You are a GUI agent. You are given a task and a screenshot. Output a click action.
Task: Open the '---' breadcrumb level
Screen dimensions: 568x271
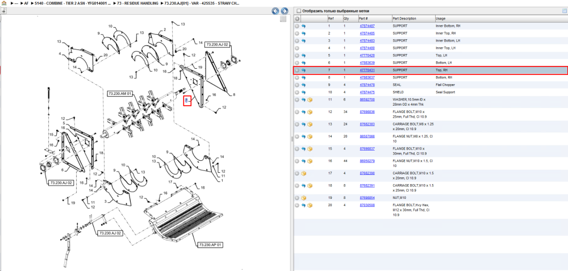(x=16, y=2)
